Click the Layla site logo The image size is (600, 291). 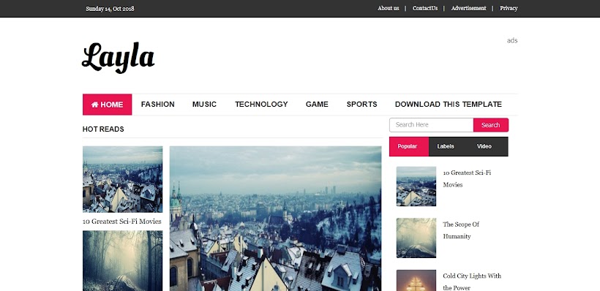pos(119,57)
